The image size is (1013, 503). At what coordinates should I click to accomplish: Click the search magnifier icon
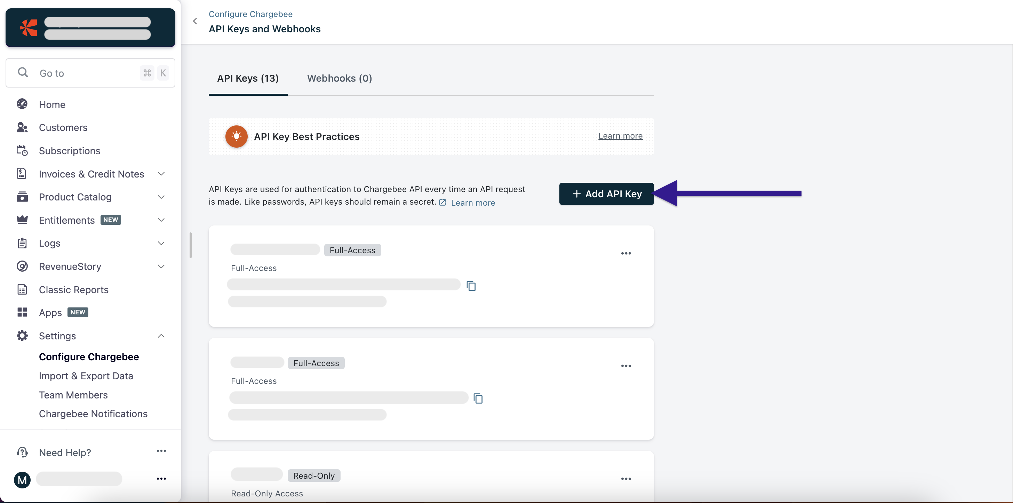tap(23, 73)
